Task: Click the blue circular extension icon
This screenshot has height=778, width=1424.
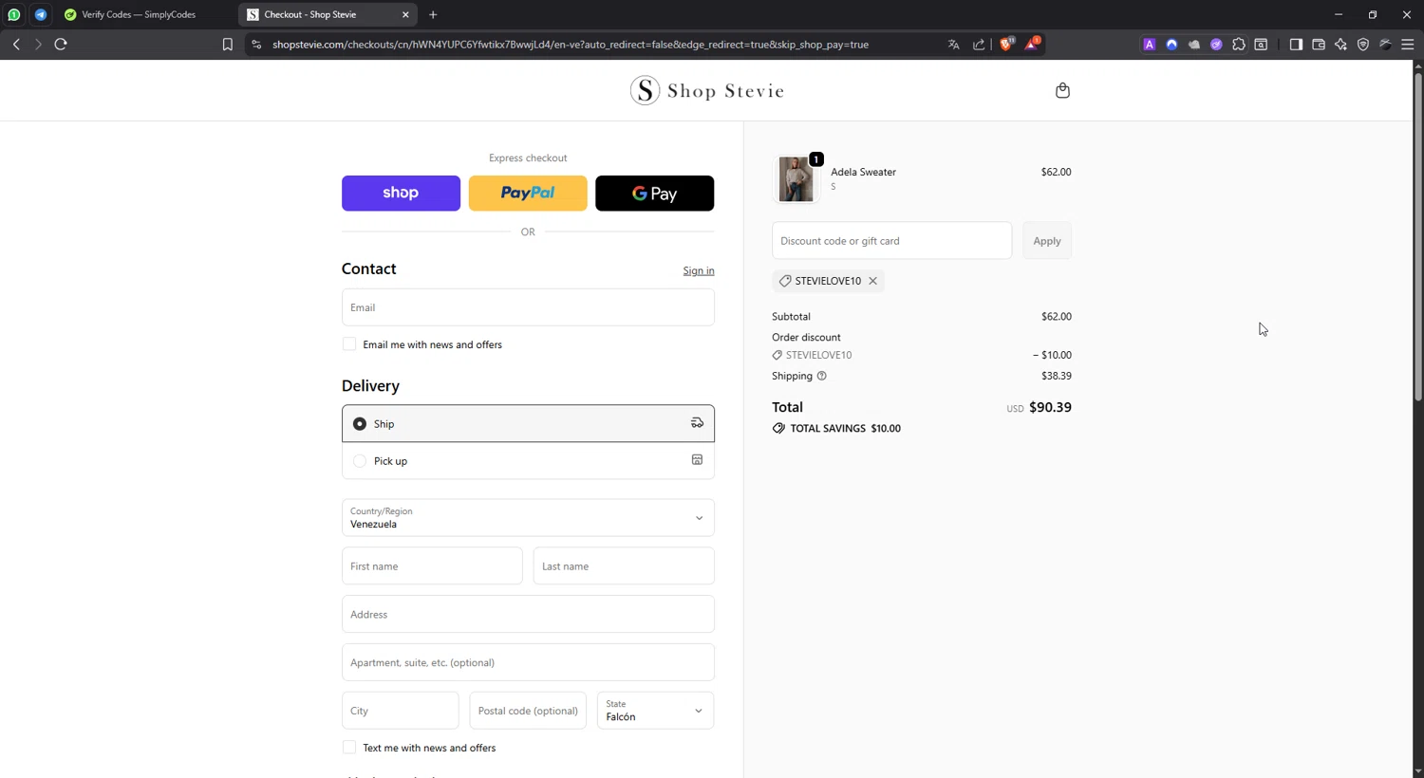Action: pyautogui.click(x=1171, y=45)
